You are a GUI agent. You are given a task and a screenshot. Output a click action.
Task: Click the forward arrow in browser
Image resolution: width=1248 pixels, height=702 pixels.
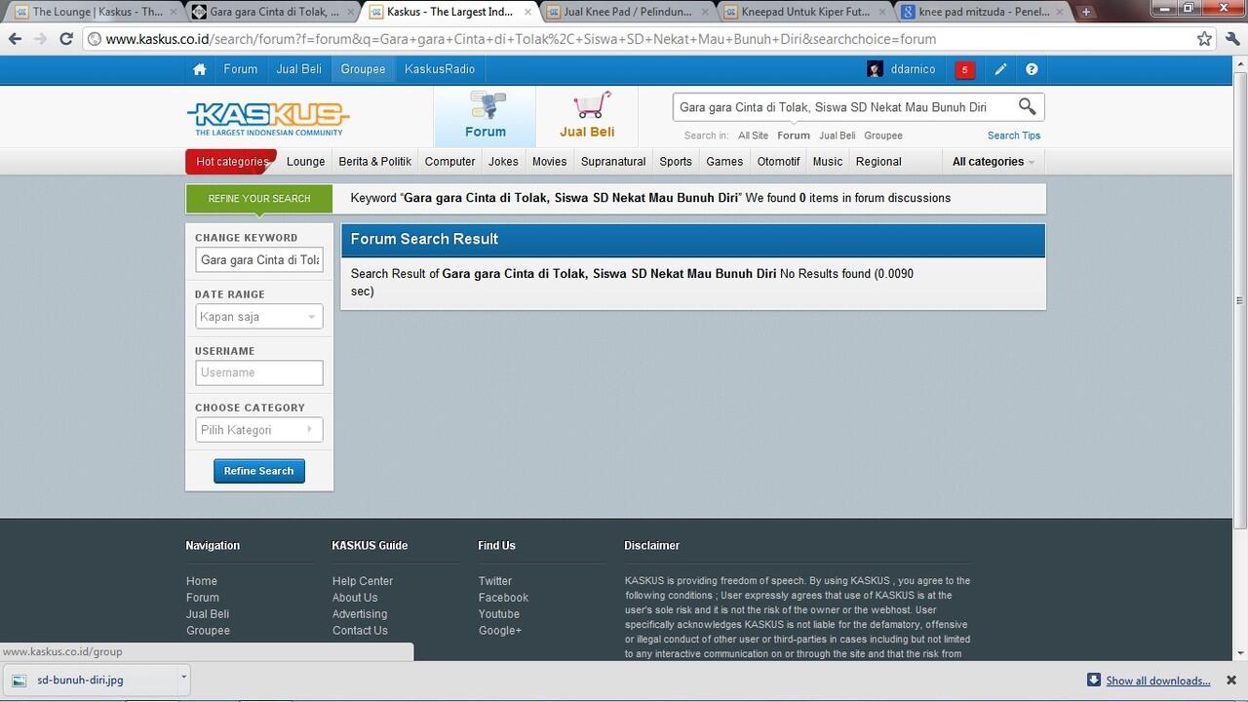tap(40, 39)
